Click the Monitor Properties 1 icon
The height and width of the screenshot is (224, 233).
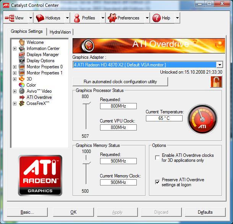tap(22, 73)
